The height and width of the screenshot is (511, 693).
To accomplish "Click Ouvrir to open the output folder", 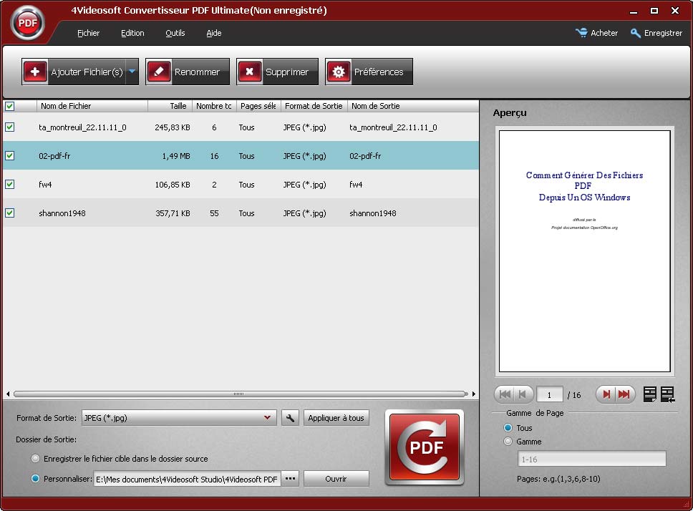I will pos(336,478).
